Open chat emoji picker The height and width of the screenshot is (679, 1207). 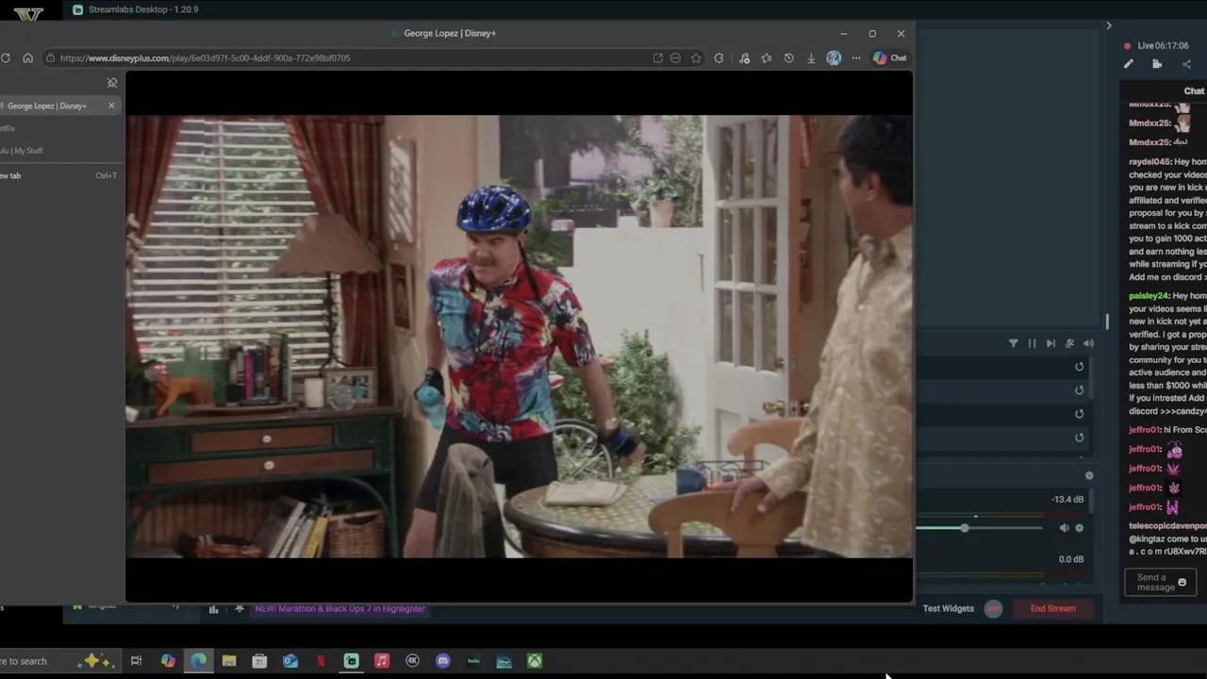(1182, 583)
